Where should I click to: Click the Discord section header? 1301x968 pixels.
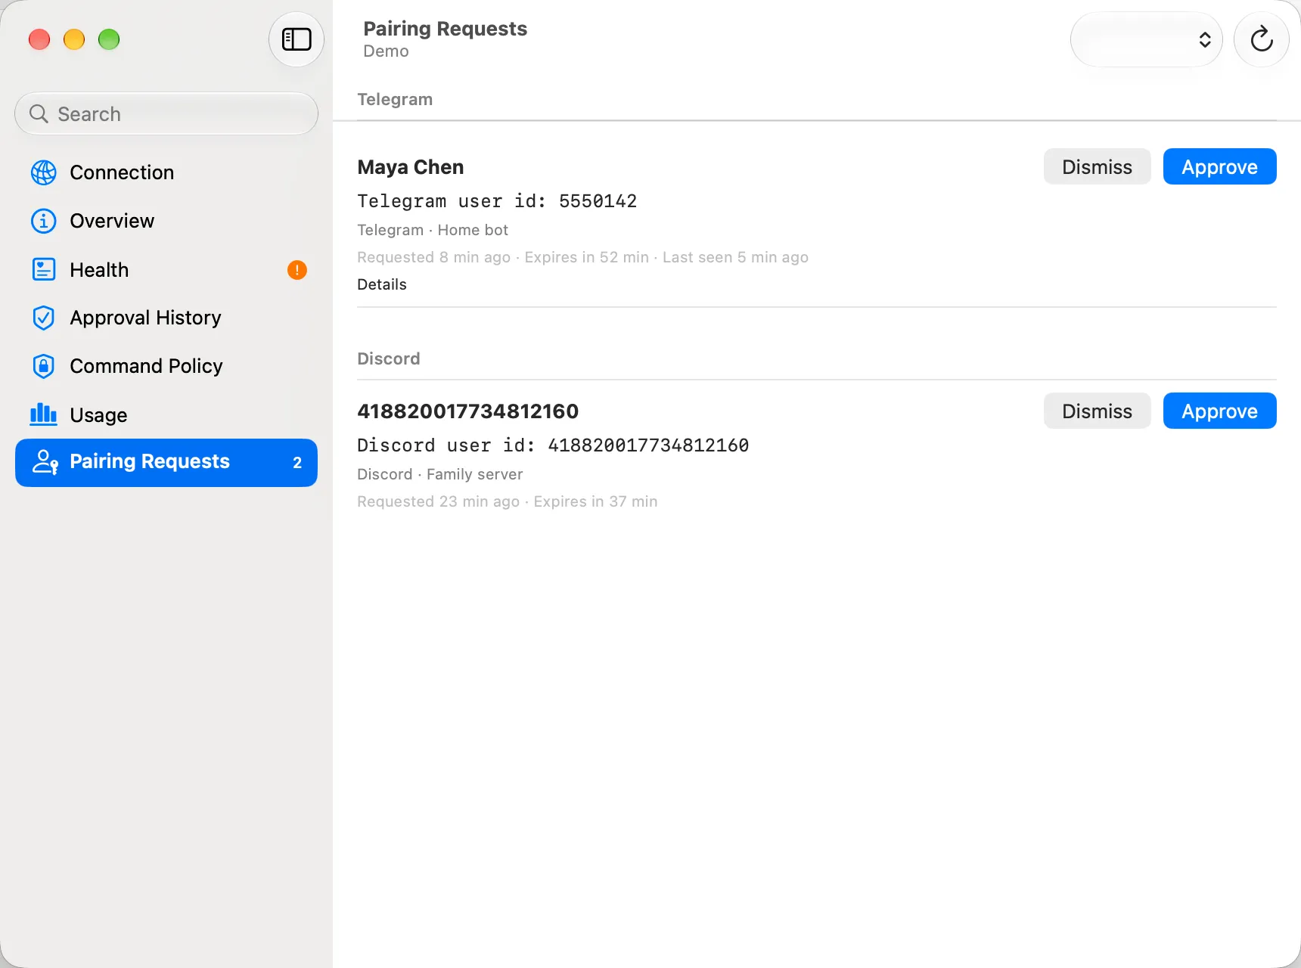[x=389, y=358]
